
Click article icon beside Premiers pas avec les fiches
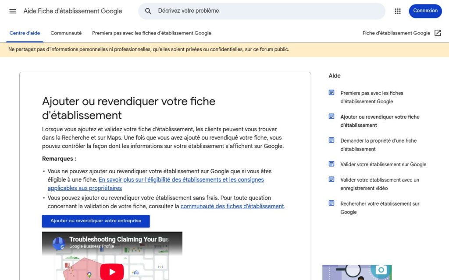331,93
